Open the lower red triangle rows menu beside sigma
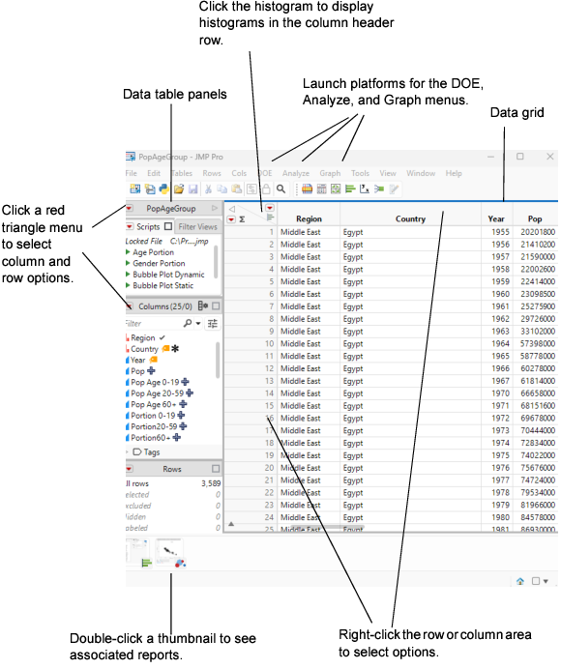Screen dimensions: 561x669 pyautogui.click(x=231, y=219)
